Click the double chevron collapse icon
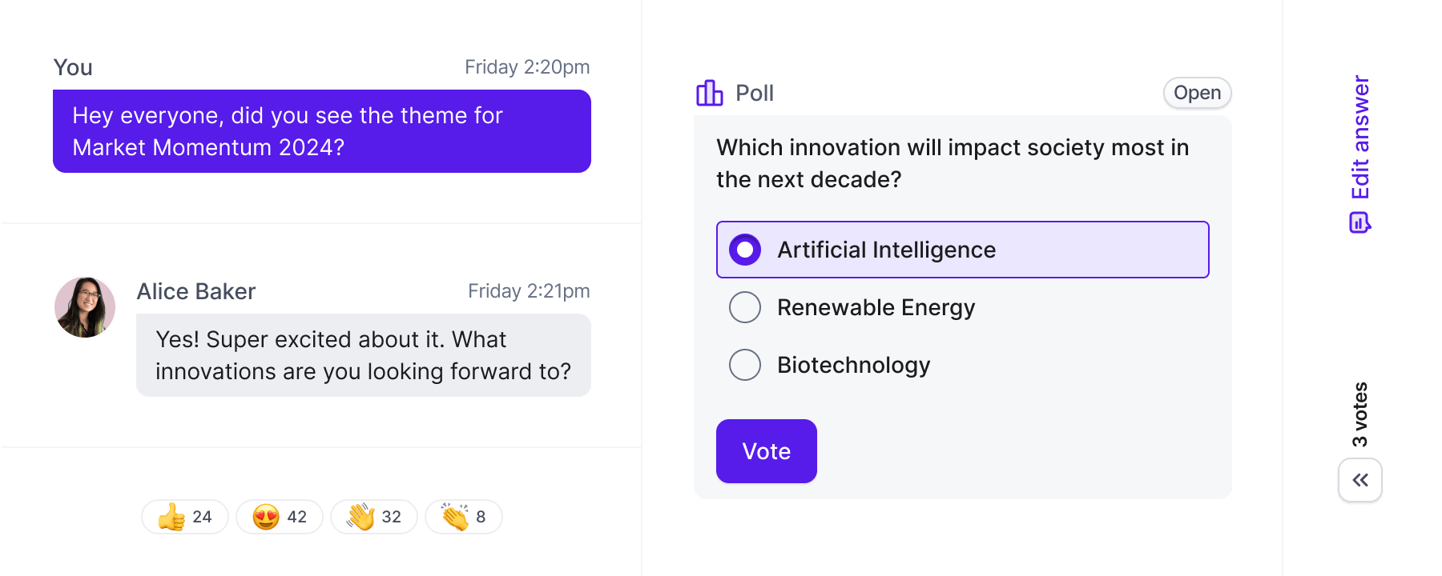1442x576 pixels. point(1360,480)
